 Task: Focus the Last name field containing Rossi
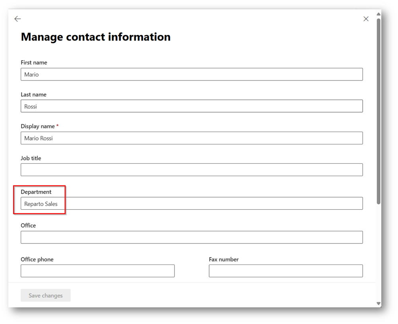[191, 106]
